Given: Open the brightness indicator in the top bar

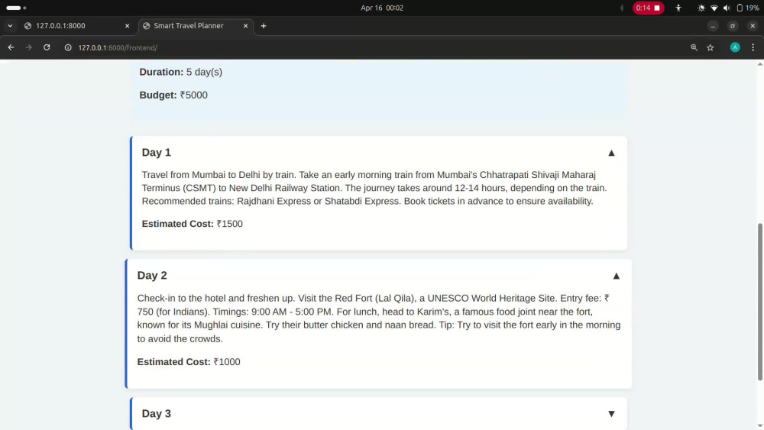Looking at the screenshot, I should pos(701,8).
